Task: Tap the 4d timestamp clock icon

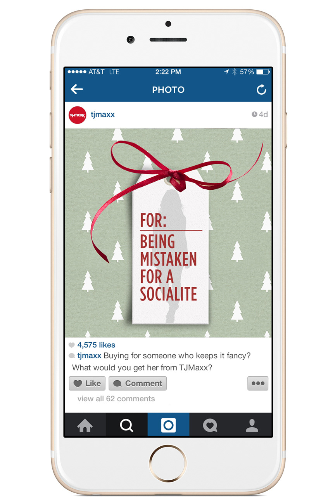Action: tap(254, 114)
